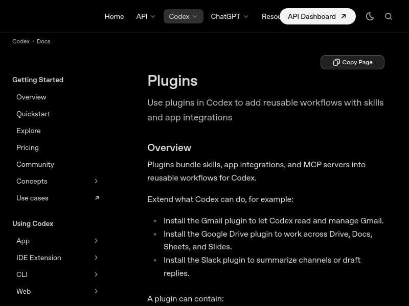Click the external-link arrow beside Use cases
The width and height of the screenshot is (409, 306).
click(97, 198)
